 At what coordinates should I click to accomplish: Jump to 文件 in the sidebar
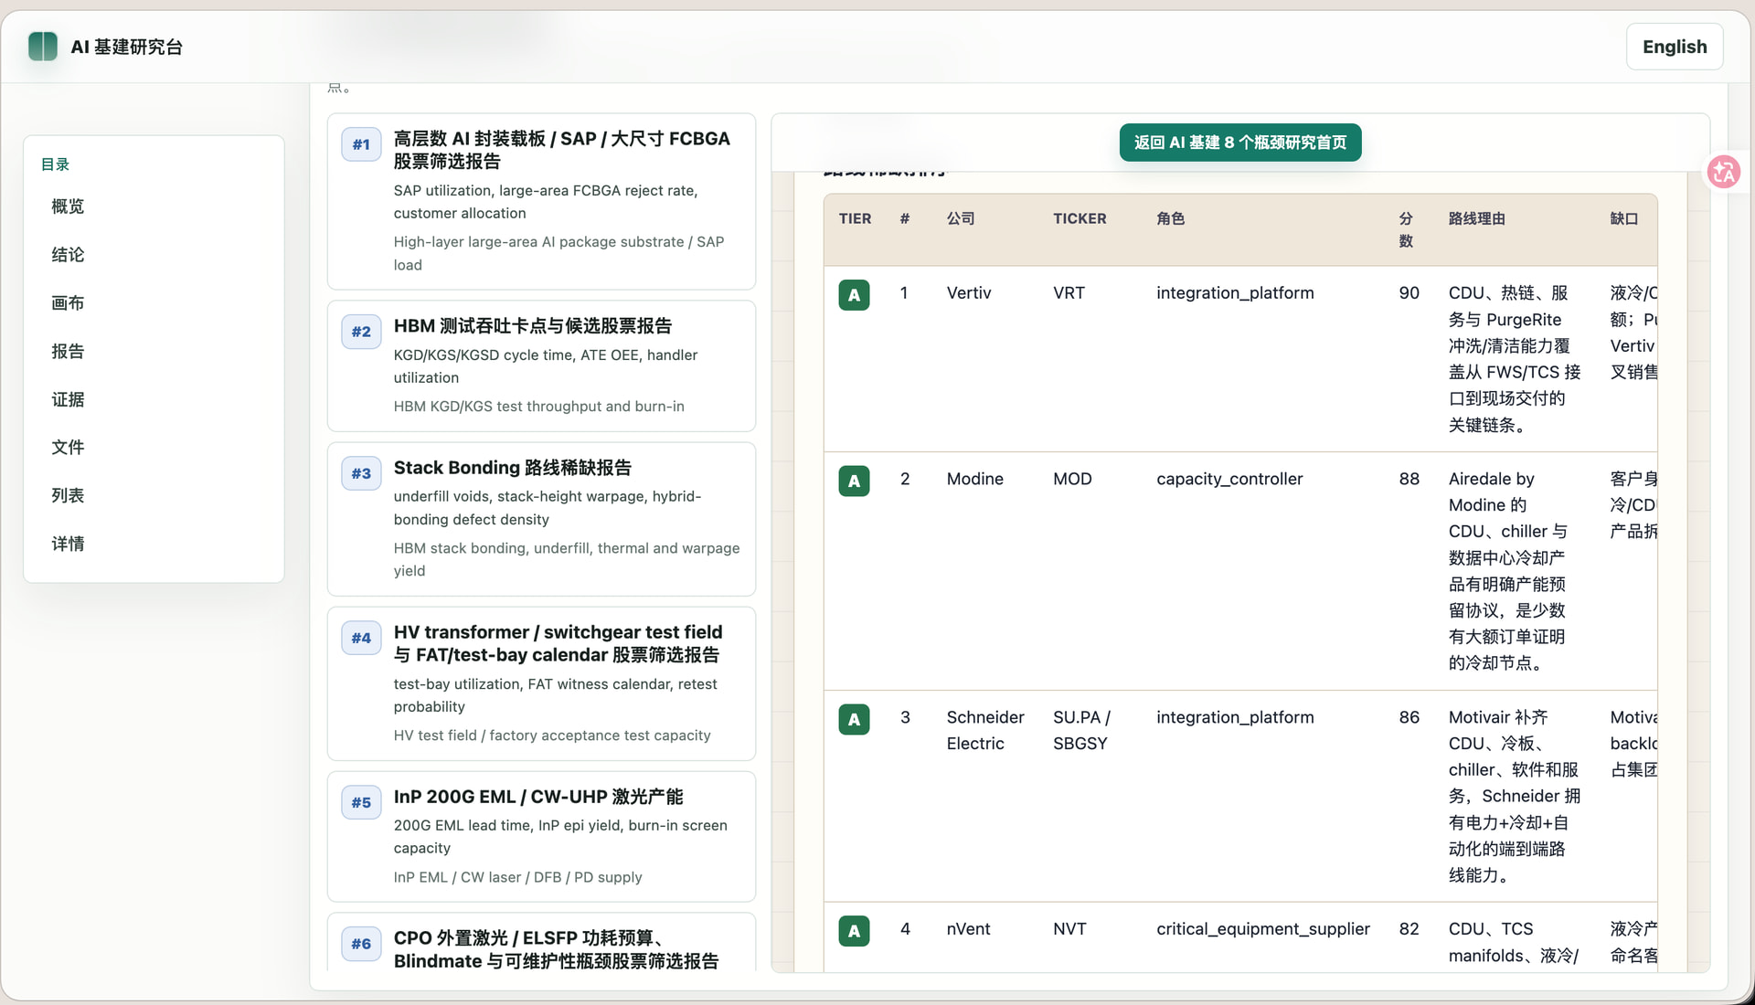tap(68, 448)
